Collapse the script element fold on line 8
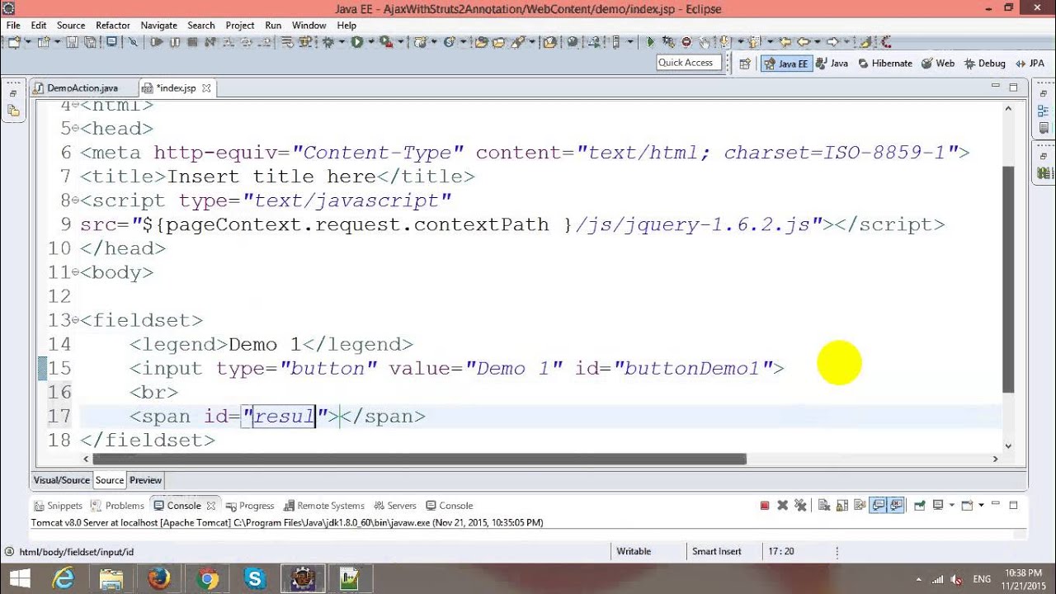Image resolution: width=1056 pixels, height=594 pixels. (75, 200)
